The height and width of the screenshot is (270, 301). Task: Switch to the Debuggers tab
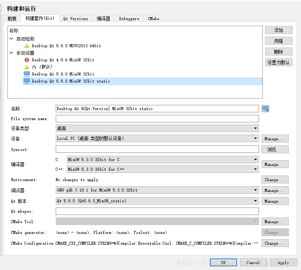[129, 19]
